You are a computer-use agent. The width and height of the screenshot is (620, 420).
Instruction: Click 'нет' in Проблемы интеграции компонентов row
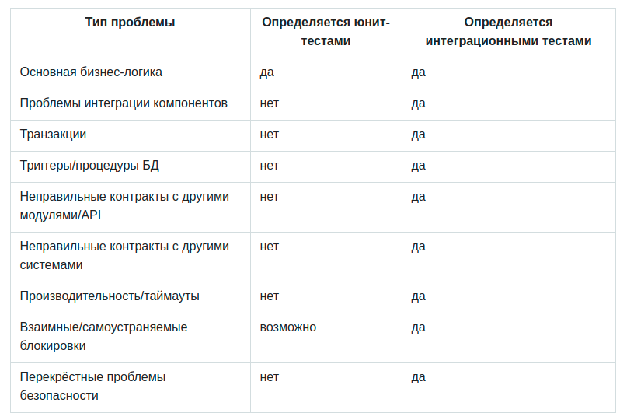click(269, 103)
